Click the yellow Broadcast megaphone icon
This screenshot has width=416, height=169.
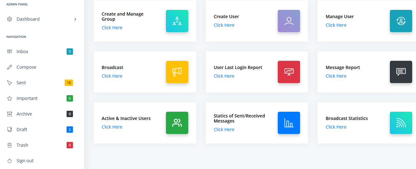tap(177, 72)
